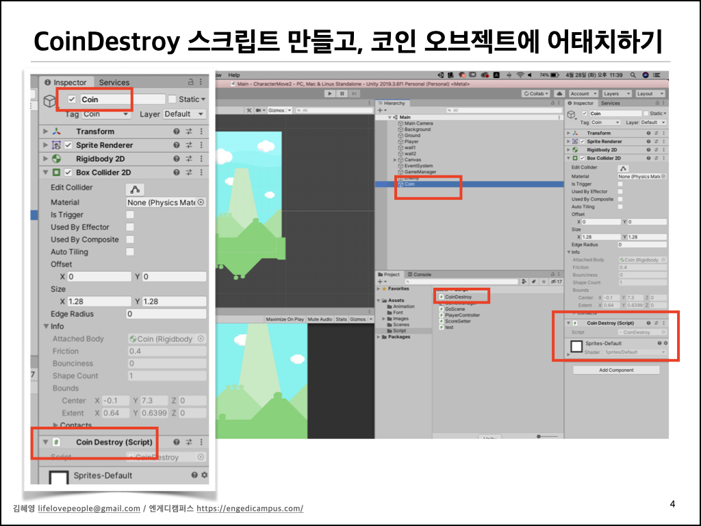The height and width of the screenshot is (526, 701).
Task: Click the Project search-by-label tag icon
Action: point(533,281)
